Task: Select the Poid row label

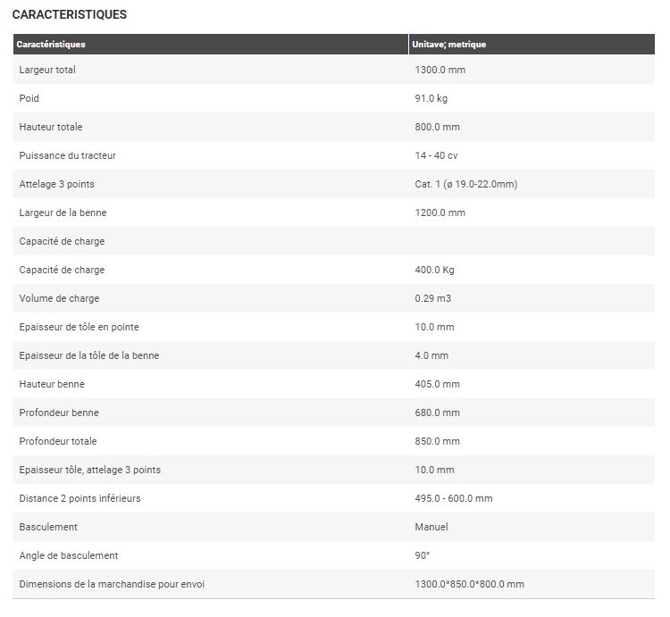Action: click(x=29, y=98)
